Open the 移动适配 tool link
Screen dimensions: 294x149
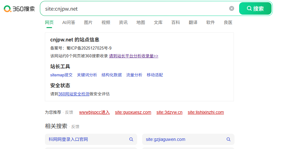pos(155,75)
